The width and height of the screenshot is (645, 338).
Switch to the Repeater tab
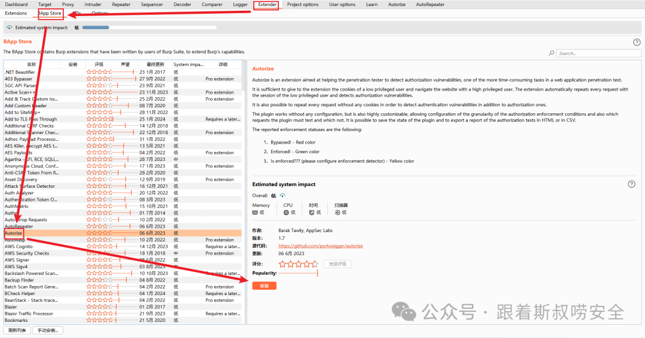(x=121, y=5)
